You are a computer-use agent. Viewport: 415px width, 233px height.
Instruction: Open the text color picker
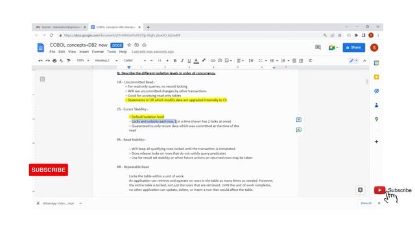(x=196, y=61)
